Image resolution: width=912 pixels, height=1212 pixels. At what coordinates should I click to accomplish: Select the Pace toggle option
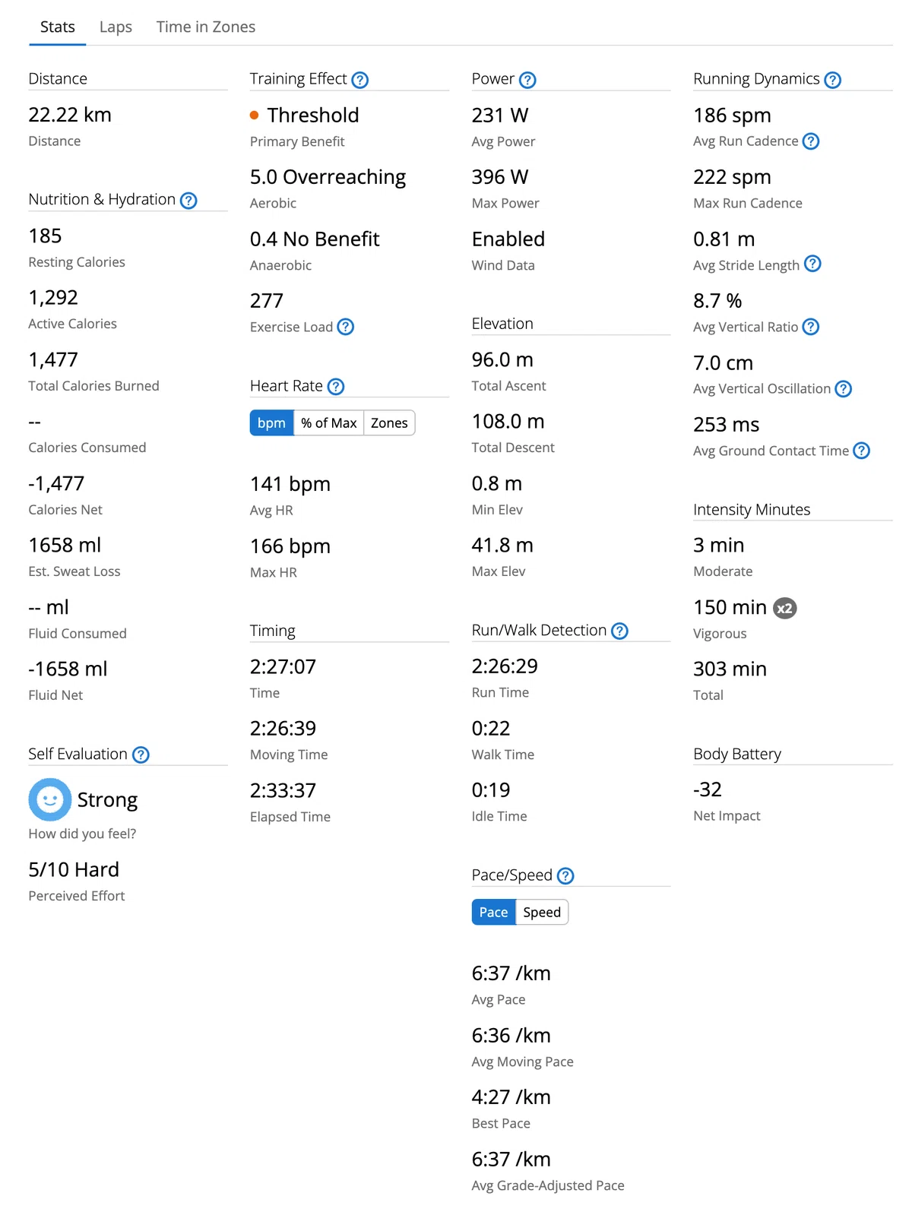[493, 913]
